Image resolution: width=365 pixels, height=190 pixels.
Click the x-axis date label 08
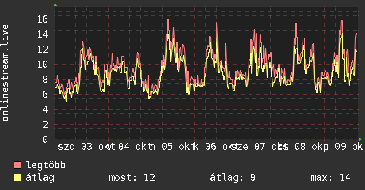300,147
